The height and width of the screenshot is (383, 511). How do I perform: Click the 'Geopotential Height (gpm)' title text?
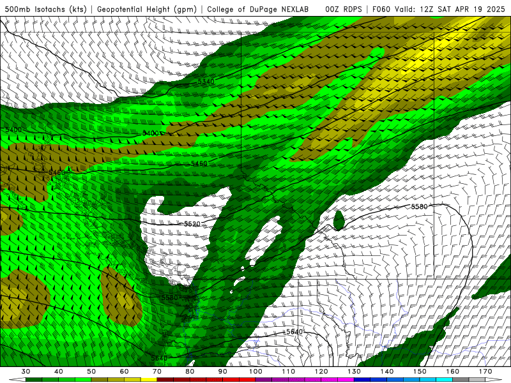coord(147,9)
